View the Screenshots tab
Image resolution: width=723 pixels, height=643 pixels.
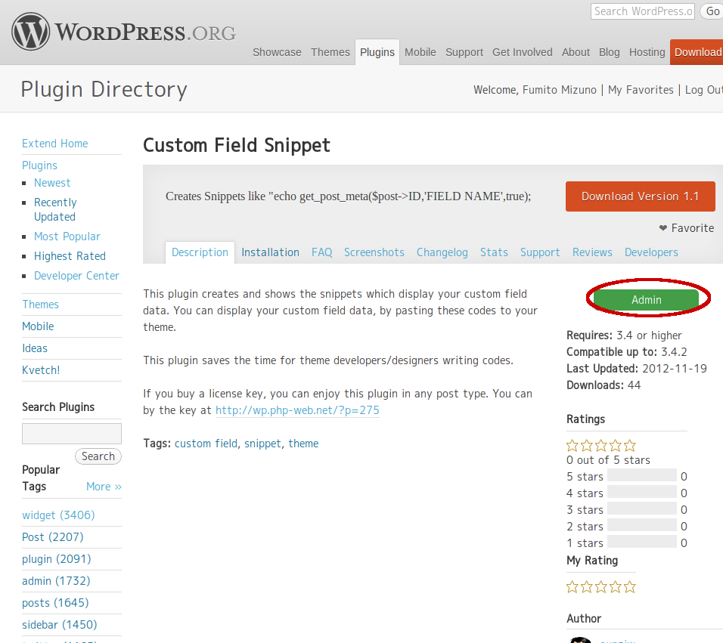coord(374,252)
